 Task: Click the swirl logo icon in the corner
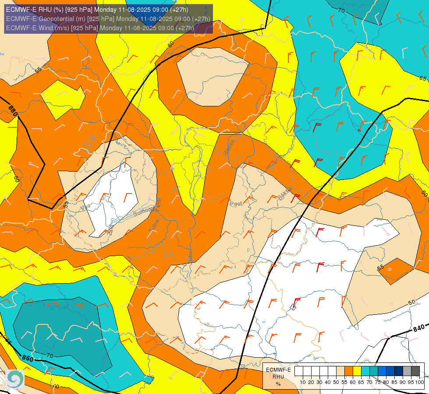click(x=14, y=379)
